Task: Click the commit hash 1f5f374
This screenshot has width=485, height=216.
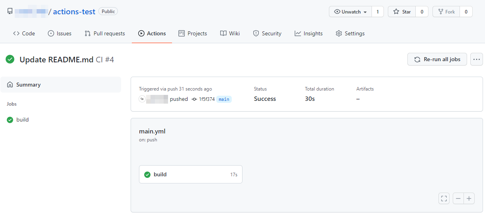Action: pos(207,99)
